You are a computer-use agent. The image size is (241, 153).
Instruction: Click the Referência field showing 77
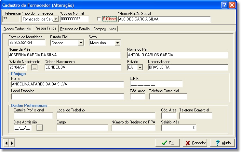[11, 19]
